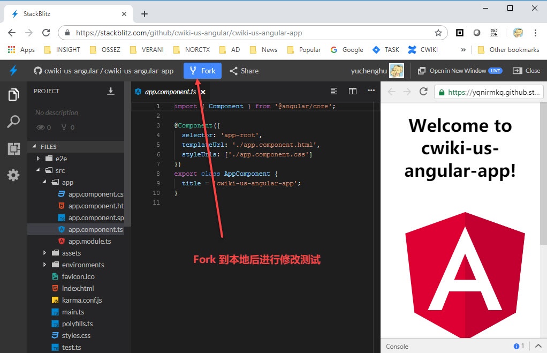Open the Dependencies sidebar icon
The height and width of the screenshot is (353, 547).
click(13, 149)
